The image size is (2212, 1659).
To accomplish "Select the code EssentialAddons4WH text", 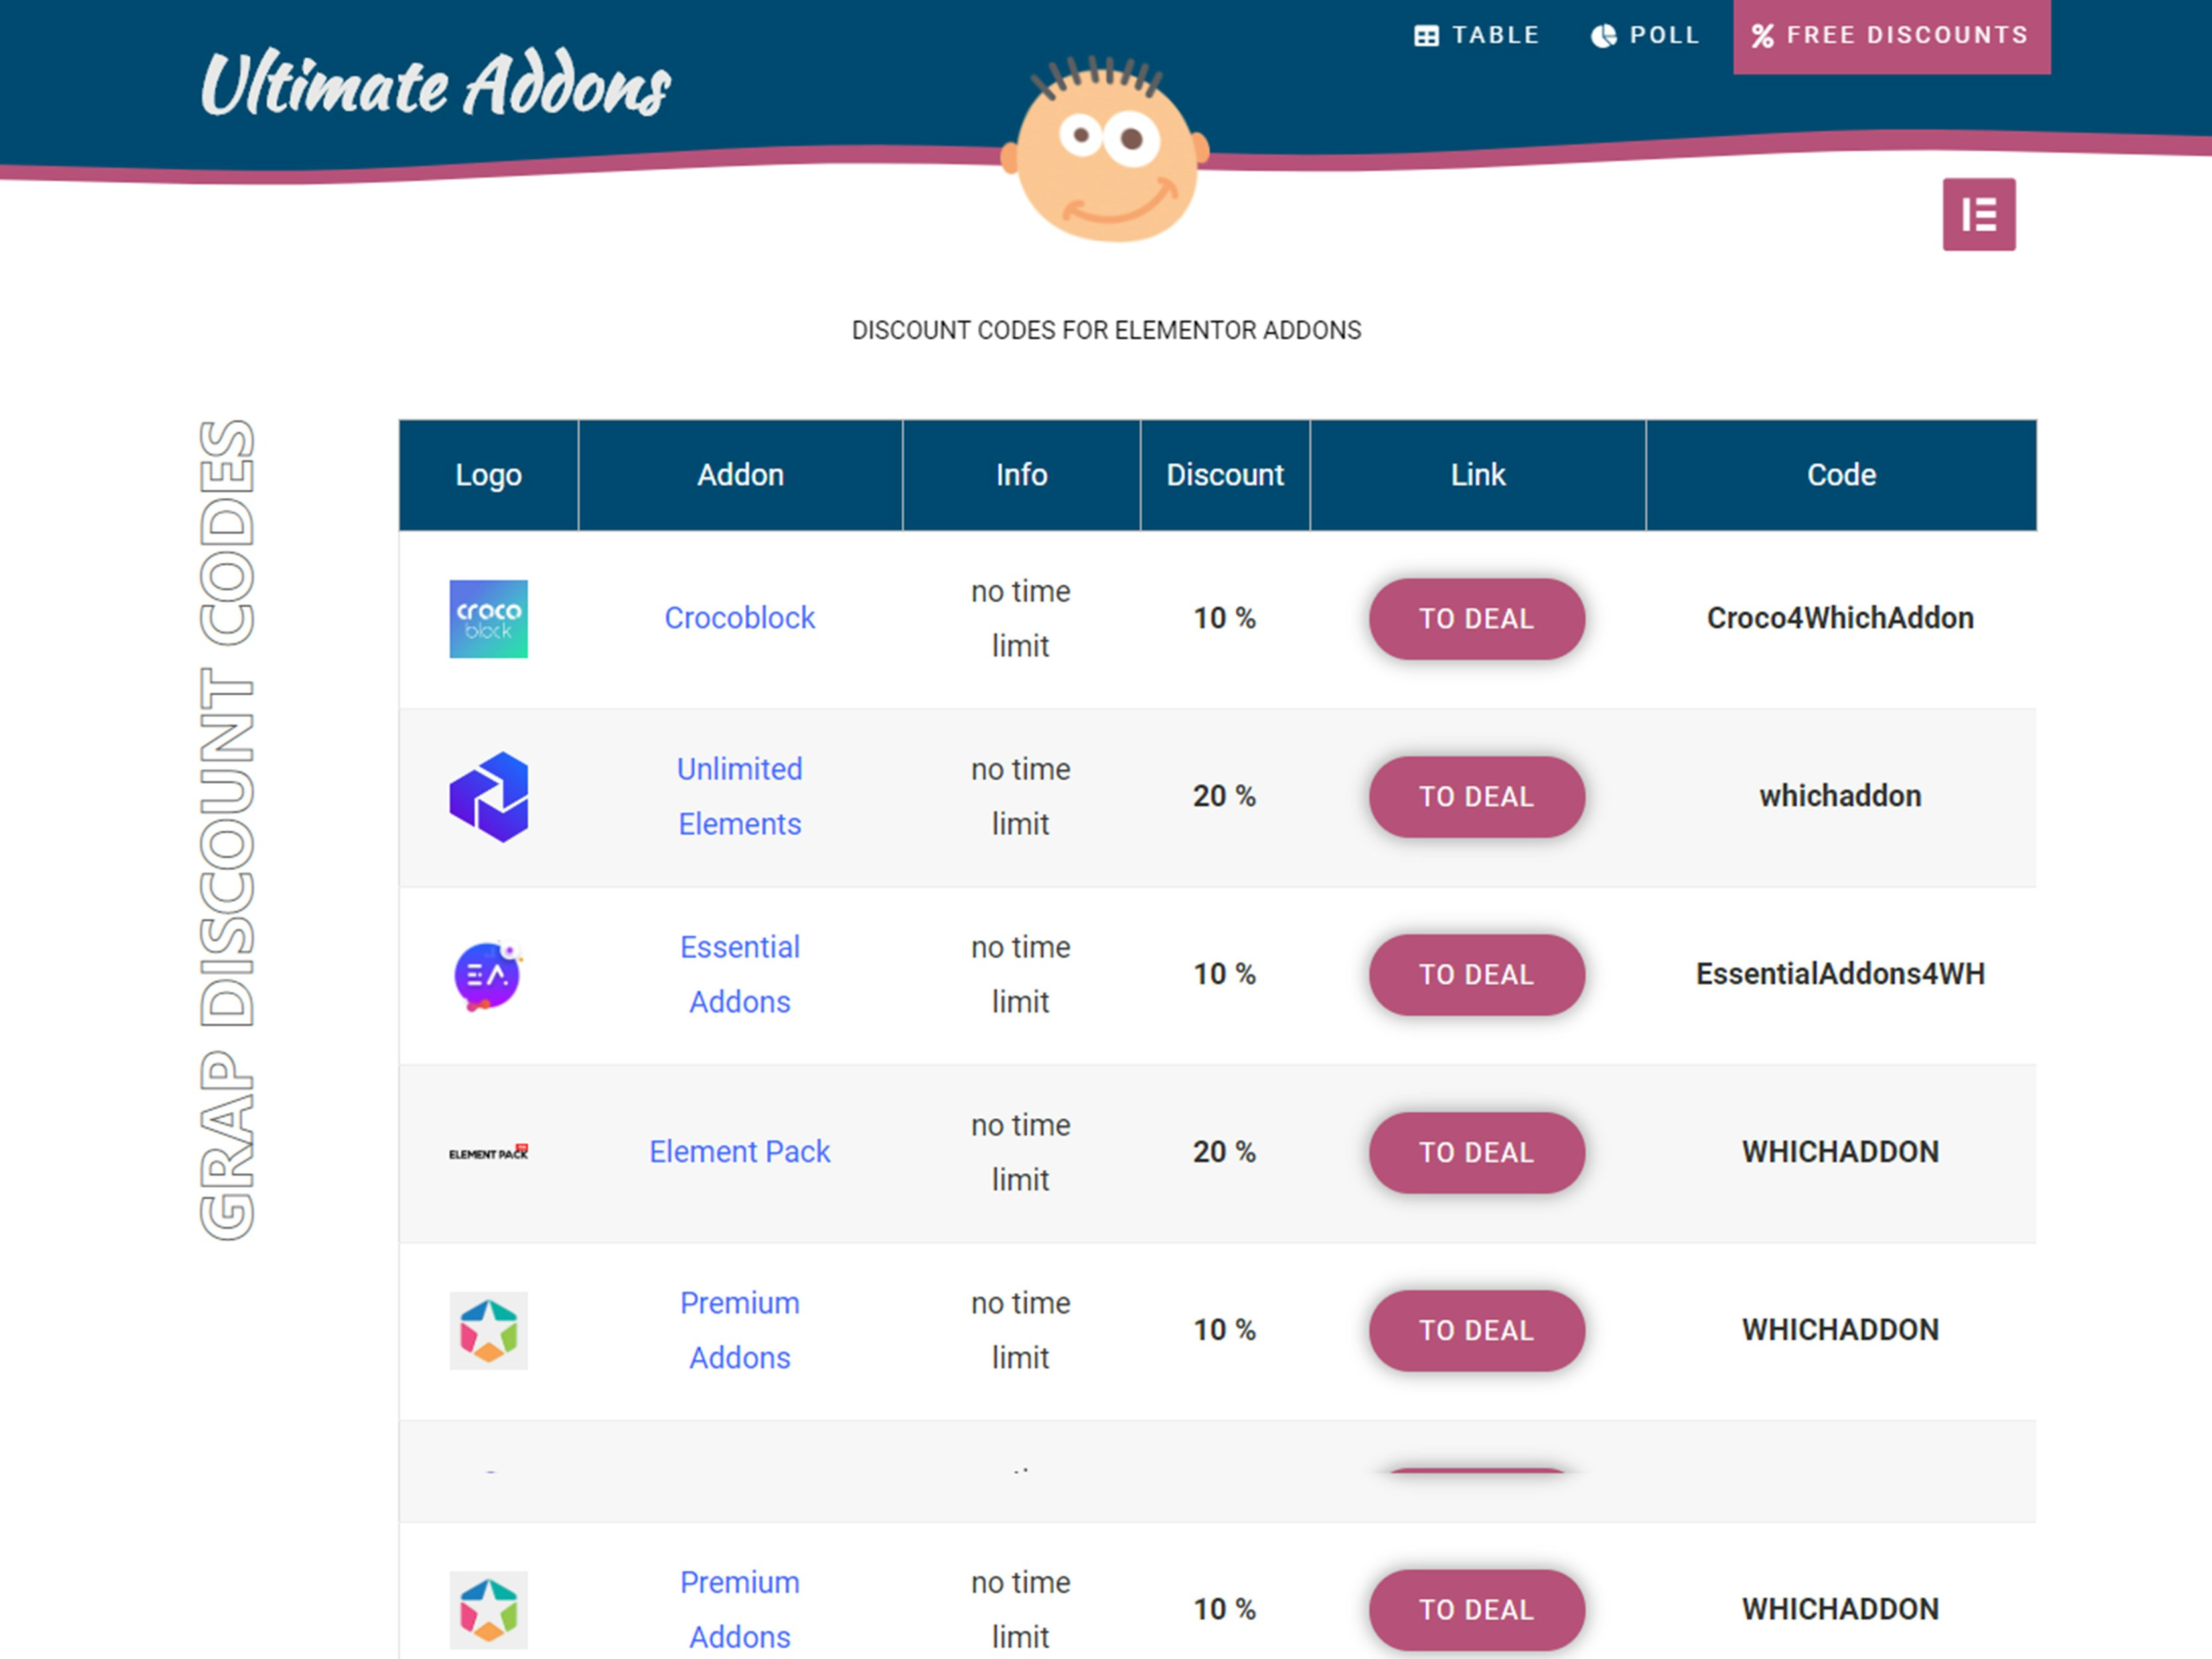I will pyautogui.click(x=1840, y=973).
